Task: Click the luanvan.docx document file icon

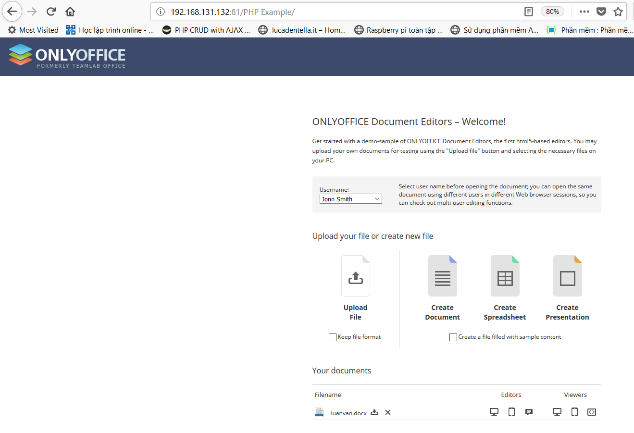Action: [x=319, y=412]
